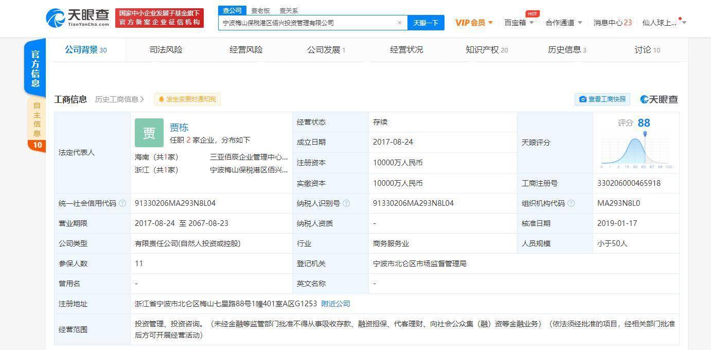Select the 查老板 search tab
711x350 pixels.
coord(260,10)
